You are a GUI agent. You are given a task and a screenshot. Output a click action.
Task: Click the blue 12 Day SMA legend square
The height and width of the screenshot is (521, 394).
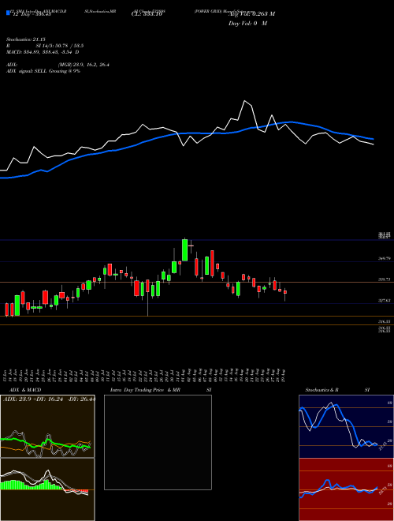pos(8,13)
